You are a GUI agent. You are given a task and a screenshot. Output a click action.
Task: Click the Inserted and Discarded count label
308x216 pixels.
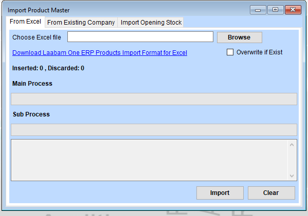point(48,68)
